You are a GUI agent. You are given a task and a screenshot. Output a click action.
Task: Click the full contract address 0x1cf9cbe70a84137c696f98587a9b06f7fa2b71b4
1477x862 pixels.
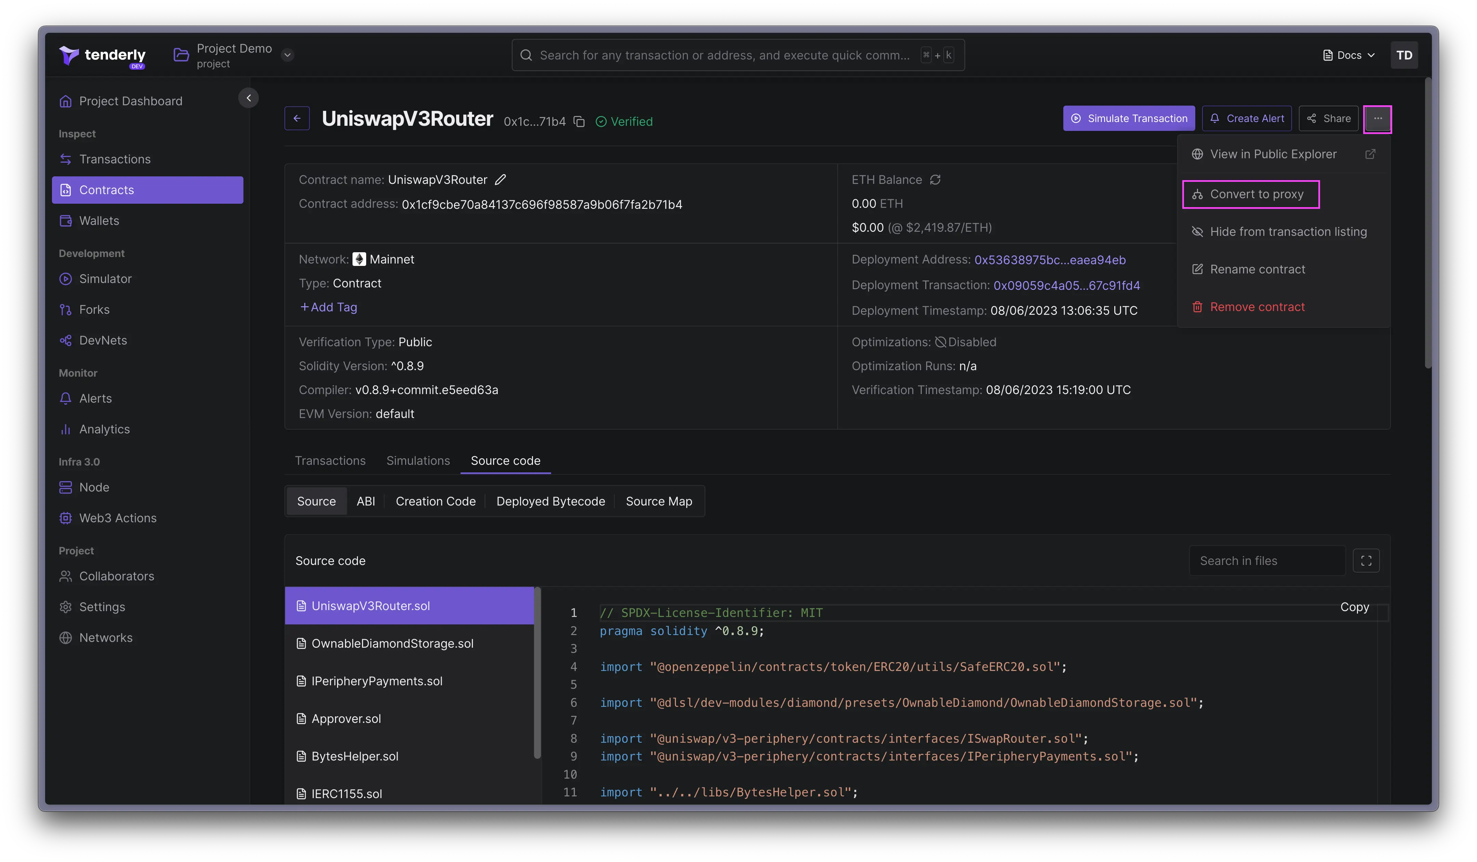[542, 204]
